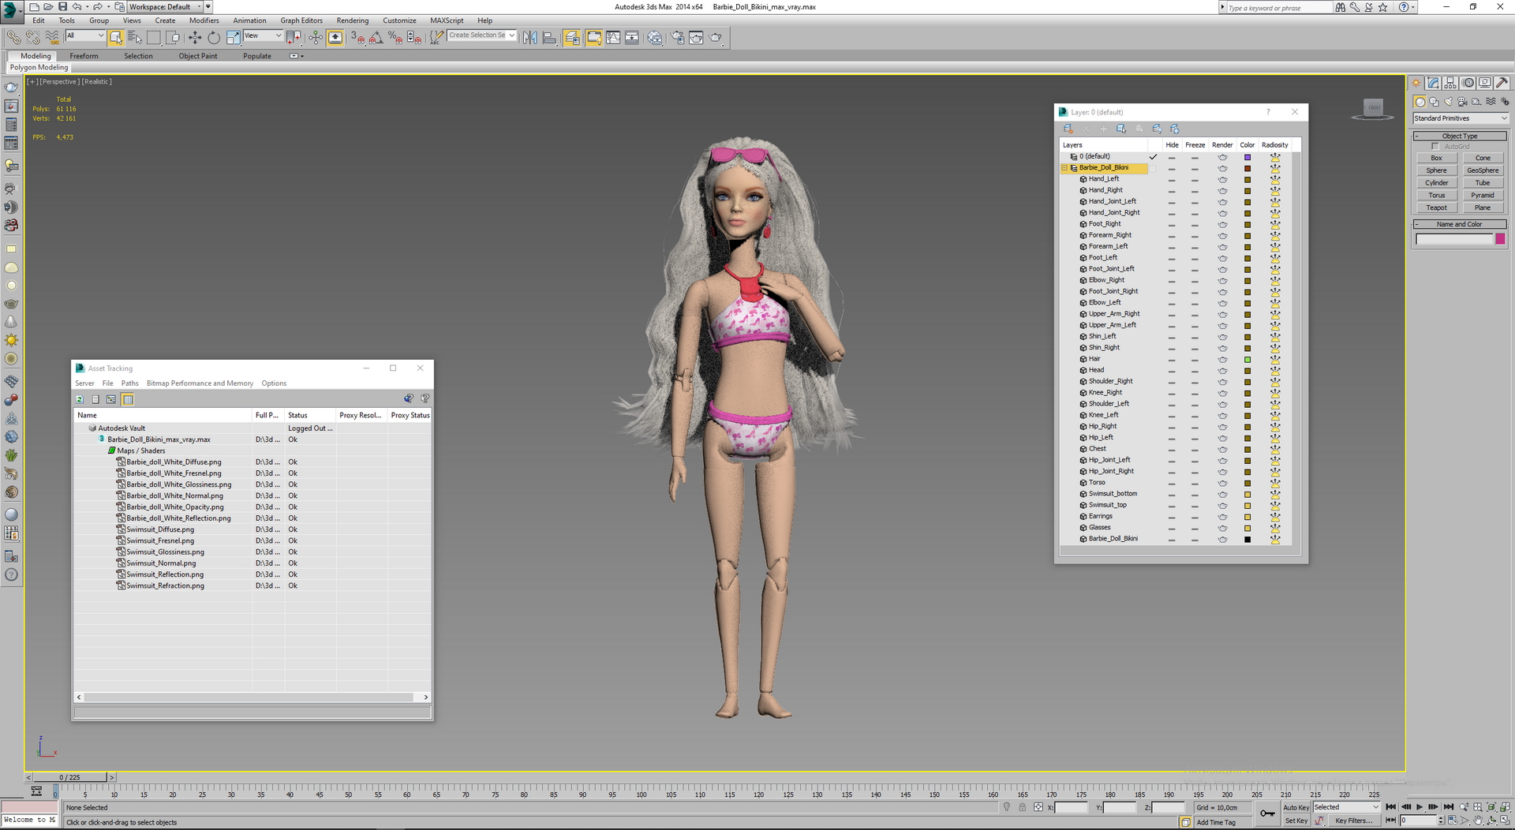Toggle Percent Snap icon
The width and height of the screenshot is (1515, 830).
(395, 37)
